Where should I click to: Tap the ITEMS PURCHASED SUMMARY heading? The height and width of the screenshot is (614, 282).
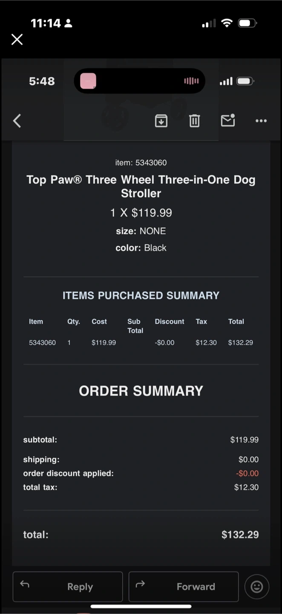tap(141, 295)
